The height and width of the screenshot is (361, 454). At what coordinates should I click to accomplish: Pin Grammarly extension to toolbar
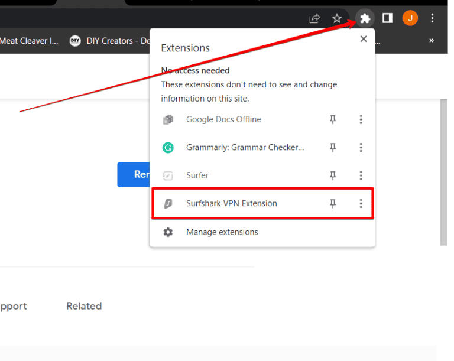click(333, 148)
